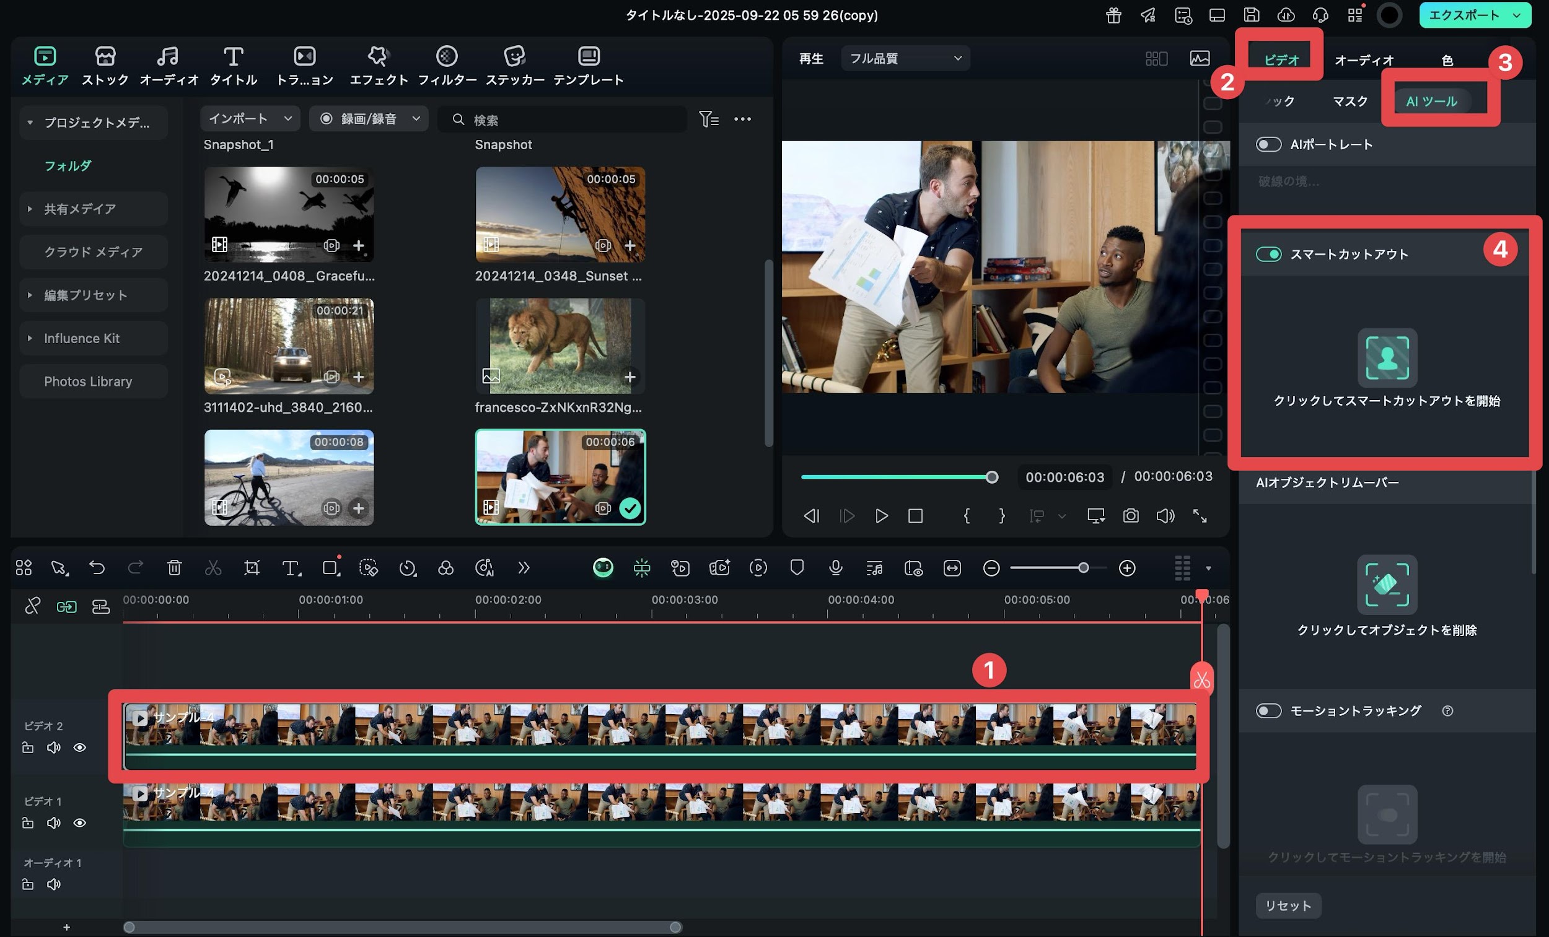Click the zoom out minus icon on timeline

click(991, 568)
